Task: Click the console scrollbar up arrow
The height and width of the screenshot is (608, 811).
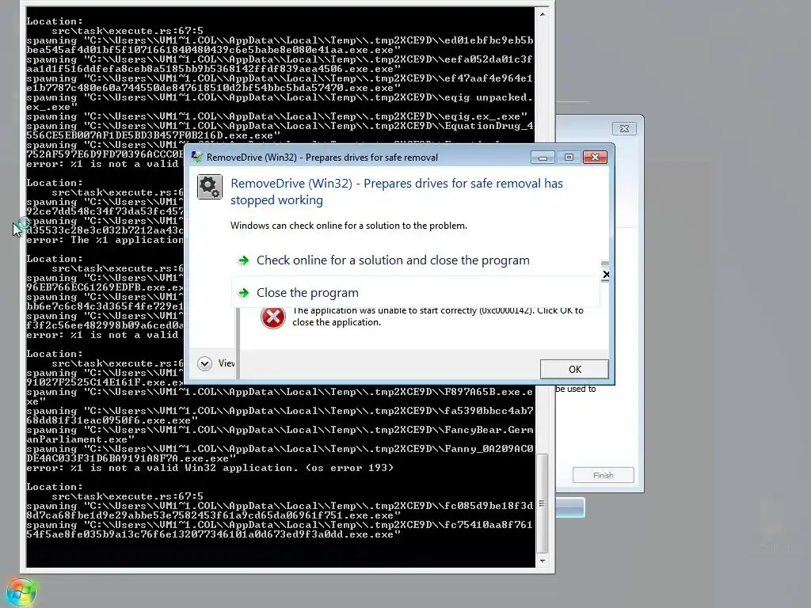Action: coord(542,14)
